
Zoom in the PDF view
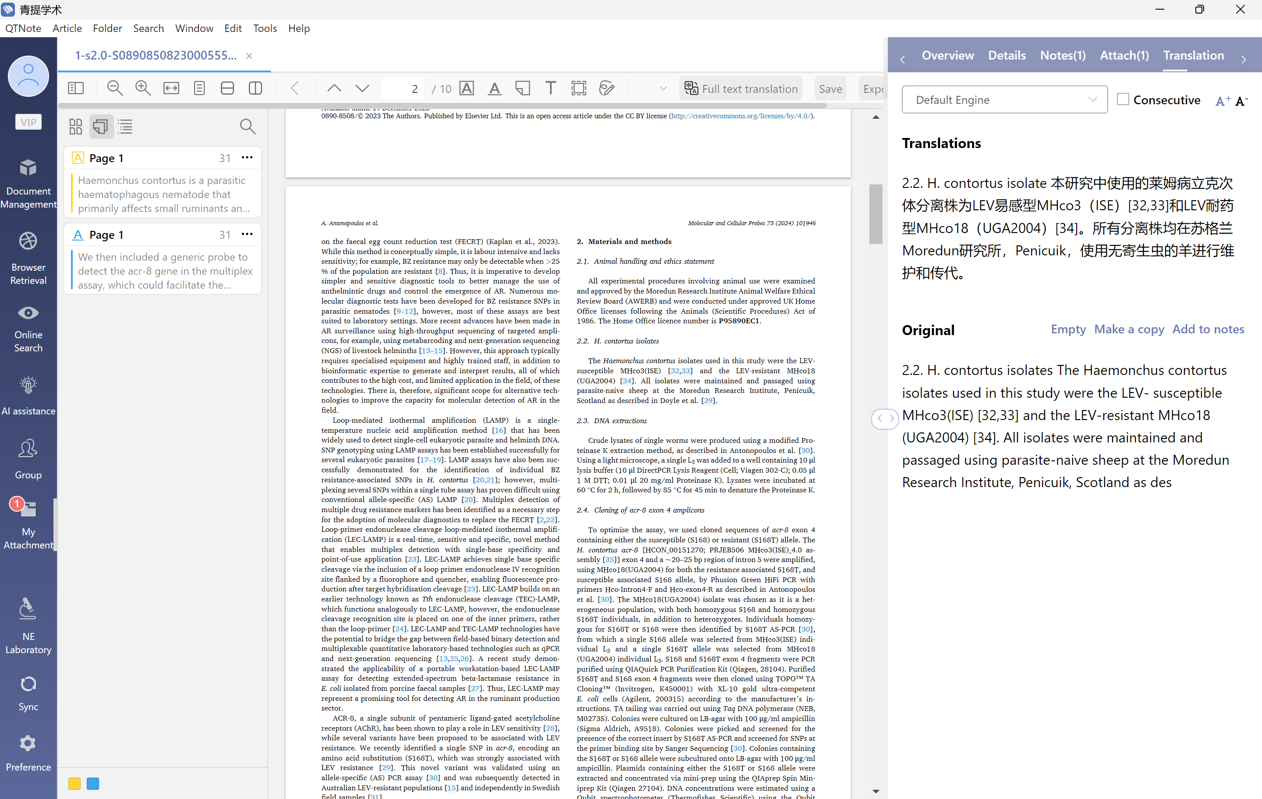143,88
